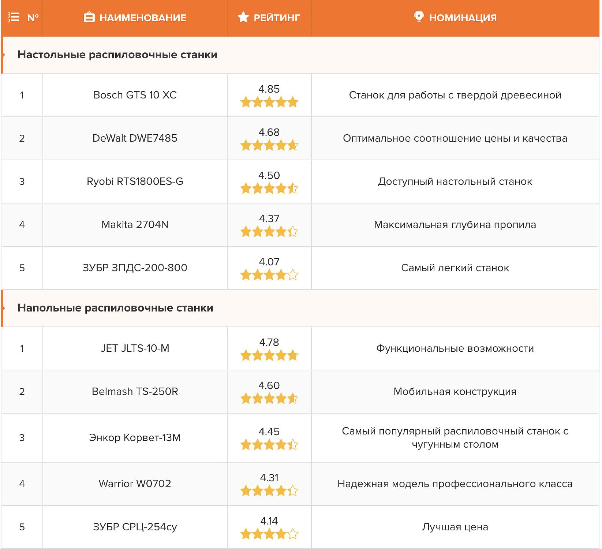Select the Номинация column header
Screen dimensions: 602x549
[463, 18]
